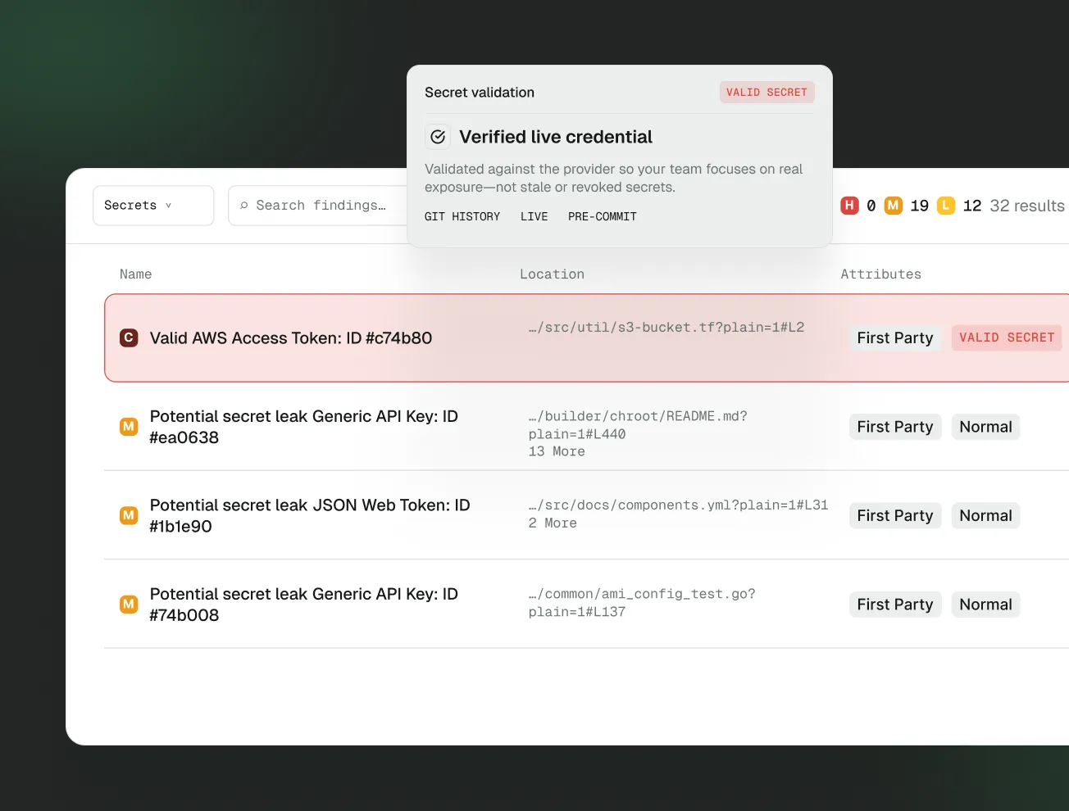1069x811 pixels.
Task: Open JSON Web Token finding #1b1e90
Action: point(310,516)
